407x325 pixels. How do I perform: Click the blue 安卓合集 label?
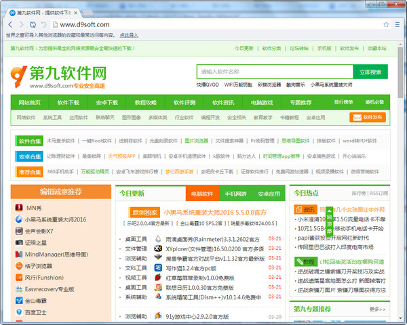29,156
